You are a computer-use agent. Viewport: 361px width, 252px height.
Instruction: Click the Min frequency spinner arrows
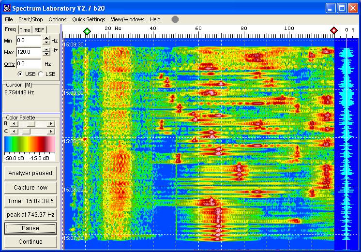point(46,41)
